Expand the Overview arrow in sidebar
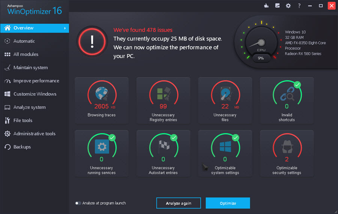Screen dimensions: 338x214 [x=65, y=28]
